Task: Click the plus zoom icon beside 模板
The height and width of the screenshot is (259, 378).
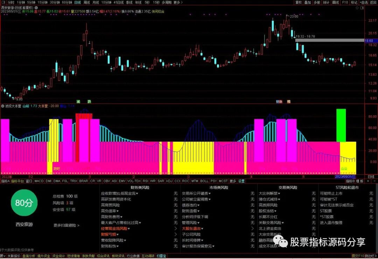Action: tap(368, 181)
